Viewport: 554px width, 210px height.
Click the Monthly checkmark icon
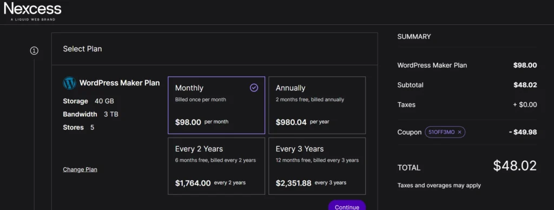[254, 88]
